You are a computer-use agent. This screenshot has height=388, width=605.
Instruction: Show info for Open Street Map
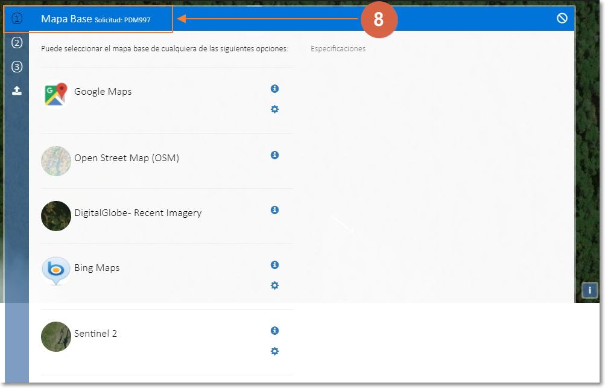274,155
